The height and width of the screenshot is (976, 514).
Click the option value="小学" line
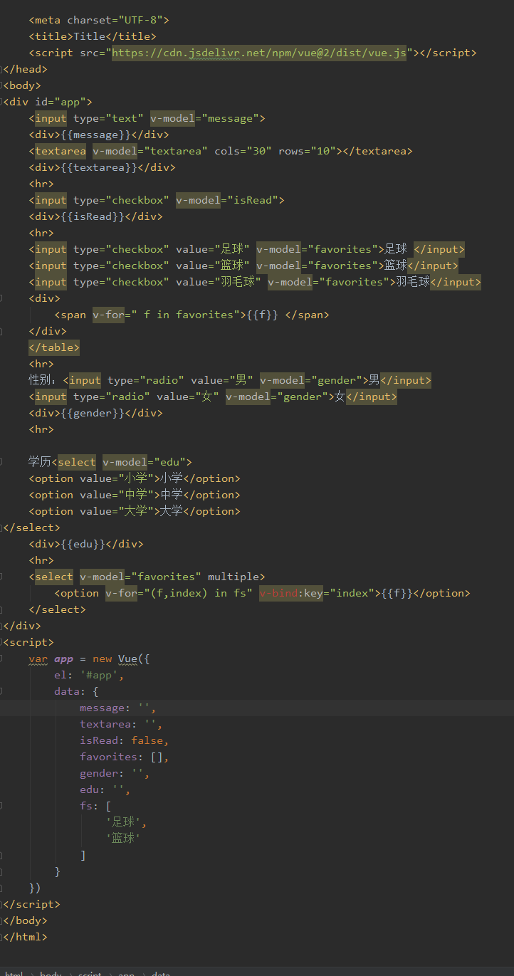(135, 478)
